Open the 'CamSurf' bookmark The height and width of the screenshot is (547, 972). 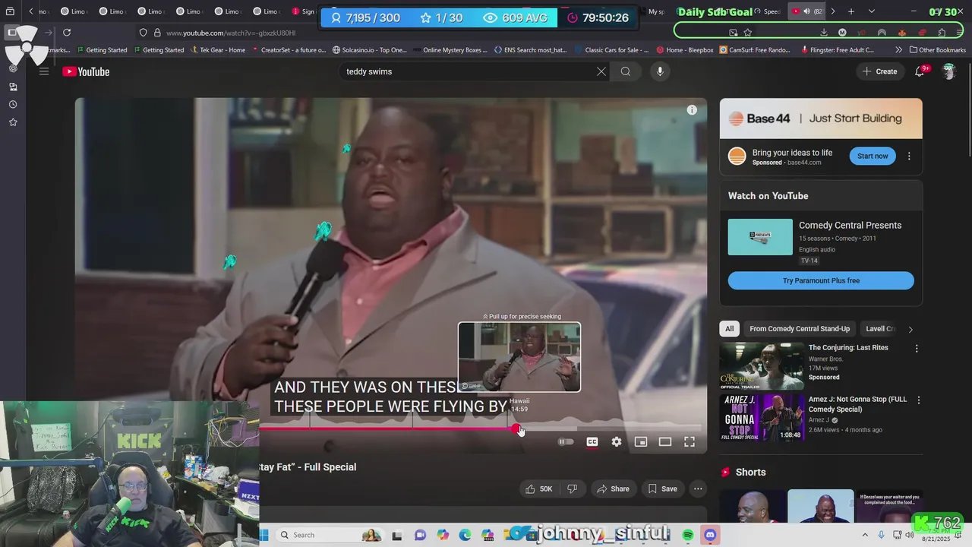pyautogui.click(x=755, y=50)
